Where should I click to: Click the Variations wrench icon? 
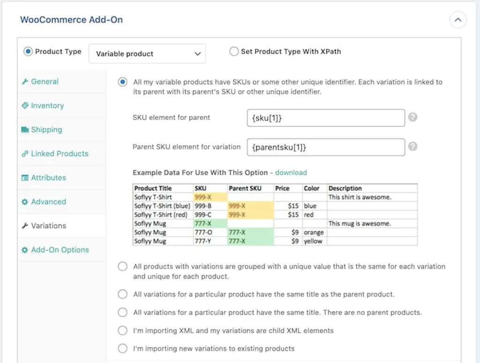pyautogui.click(x=25, y=226)
